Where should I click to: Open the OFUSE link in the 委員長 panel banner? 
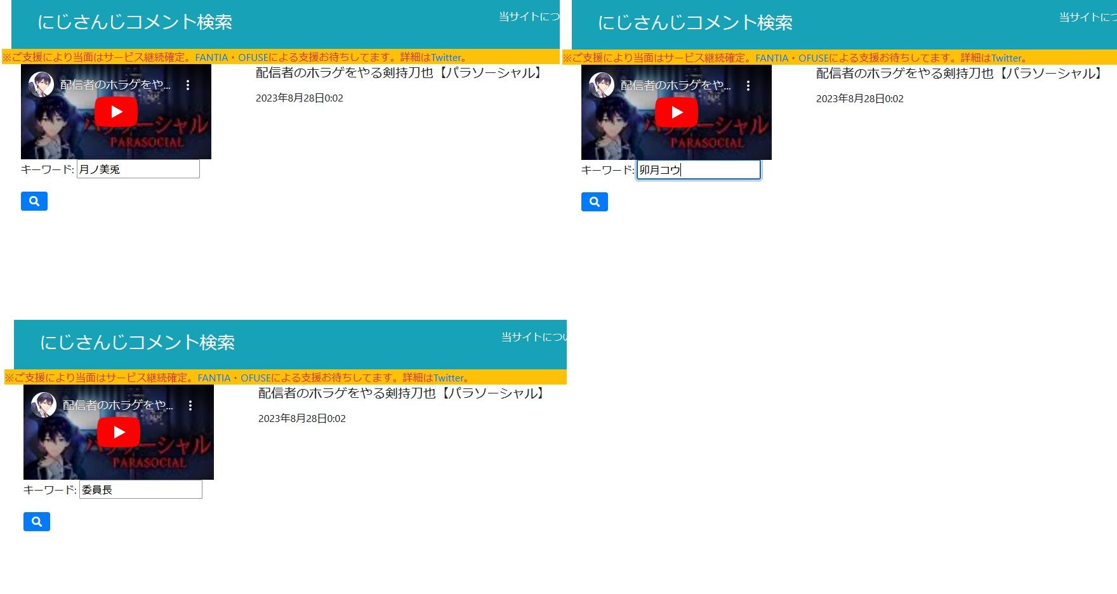[256, 378]
